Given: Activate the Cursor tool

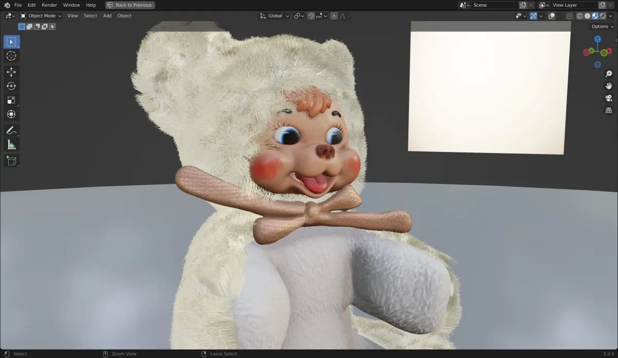Looking at the screenshot, I should [x=11, y=56].
